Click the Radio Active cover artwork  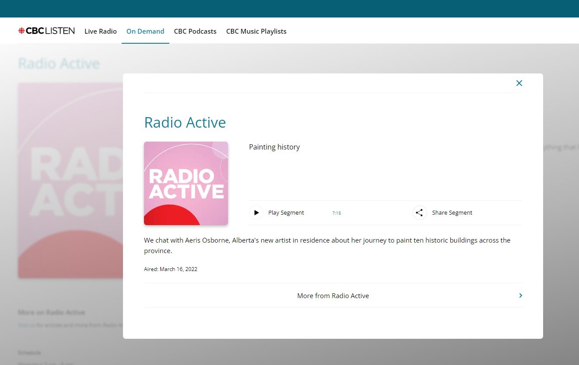(186, 183)
